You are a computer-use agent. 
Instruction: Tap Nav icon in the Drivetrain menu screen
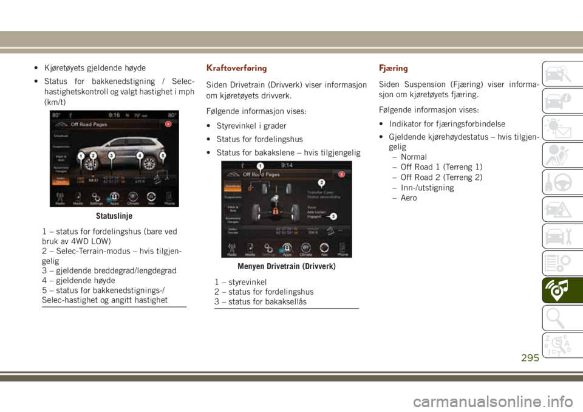click(x=324, y=249)
